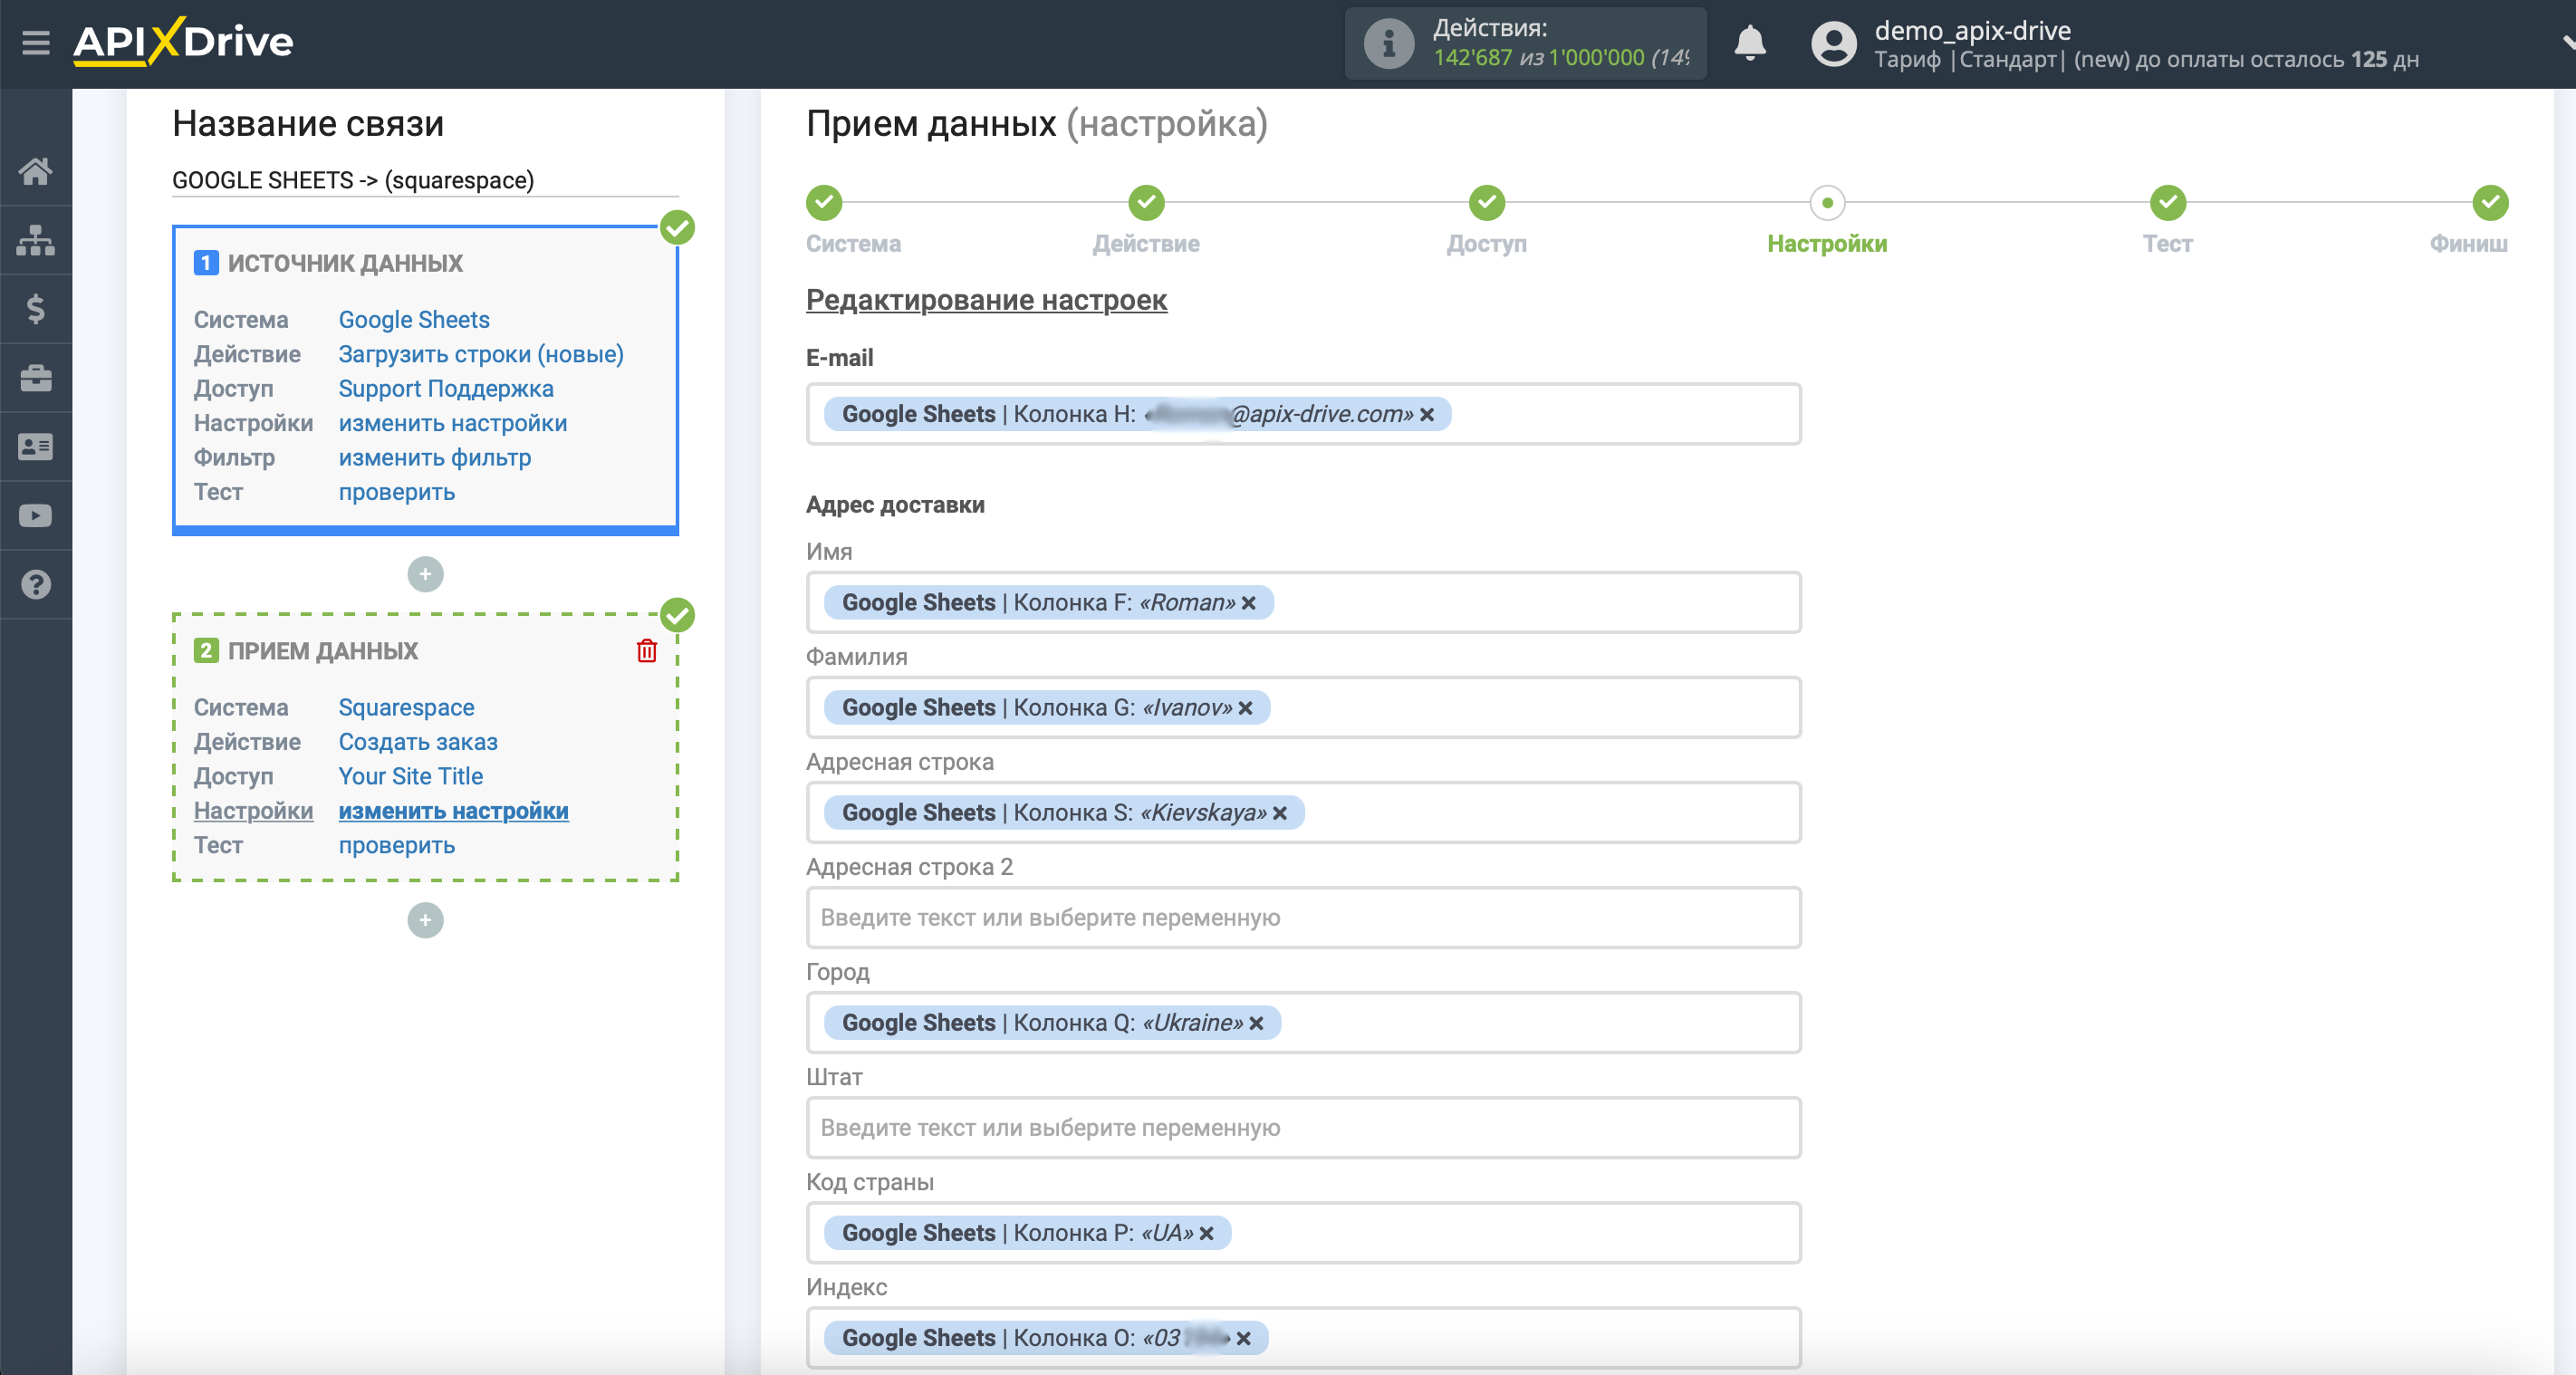
Task: Click into the Имя field
Action: coord(1303,603)
